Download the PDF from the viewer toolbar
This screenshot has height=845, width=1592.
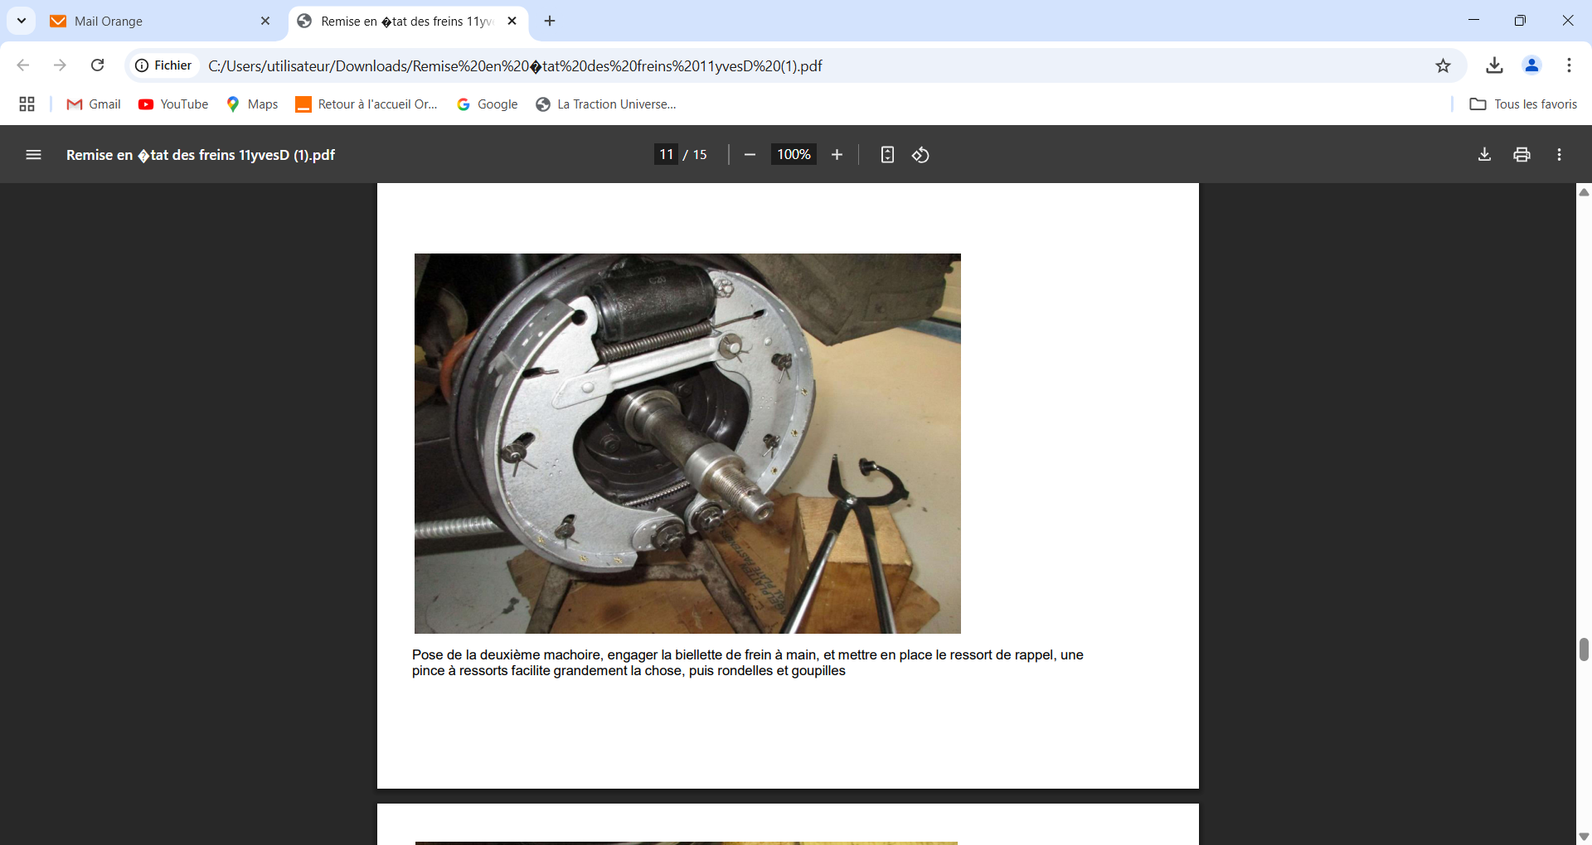1484,155
